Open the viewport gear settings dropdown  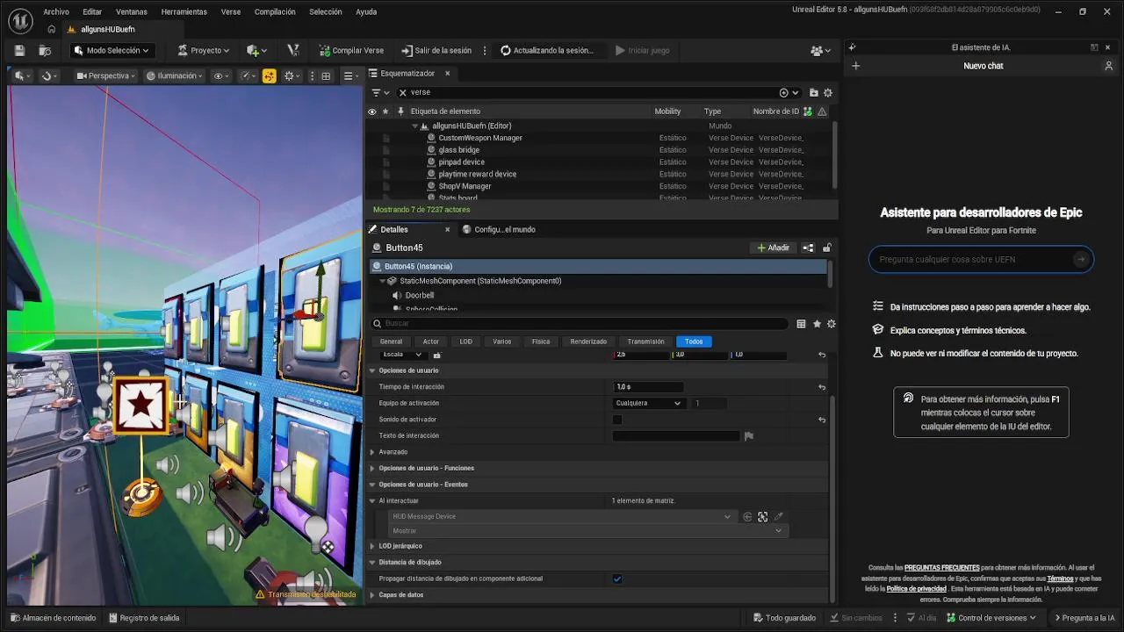292,75
